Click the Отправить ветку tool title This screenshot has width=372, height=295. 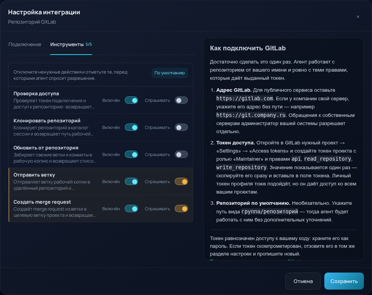34,175
